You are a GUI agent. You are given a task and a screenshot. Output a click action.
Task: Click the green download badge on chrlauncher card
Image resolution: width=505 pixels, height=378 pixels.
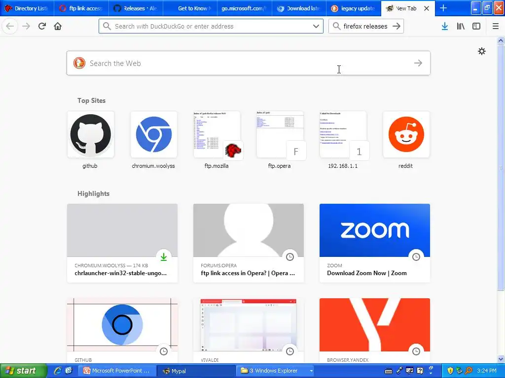[164, 257]
